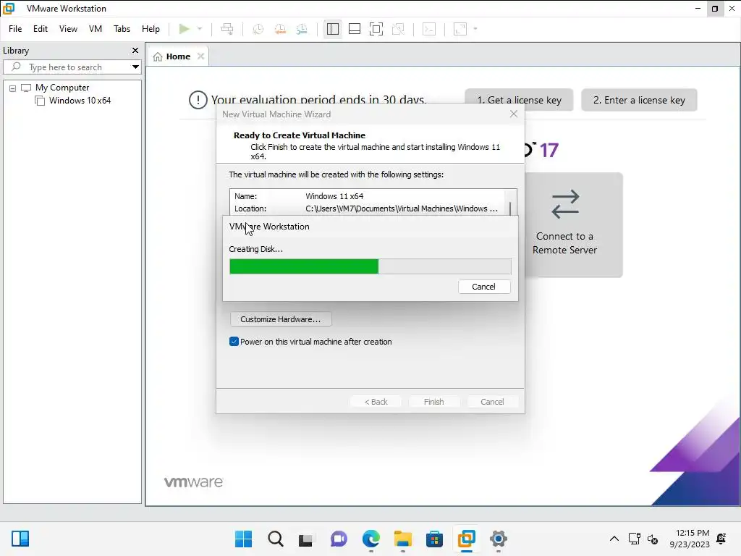The width and height of the screenshot is (741, 556).
Task: Open the clock and date panel
Action: (x=690, y=539)
